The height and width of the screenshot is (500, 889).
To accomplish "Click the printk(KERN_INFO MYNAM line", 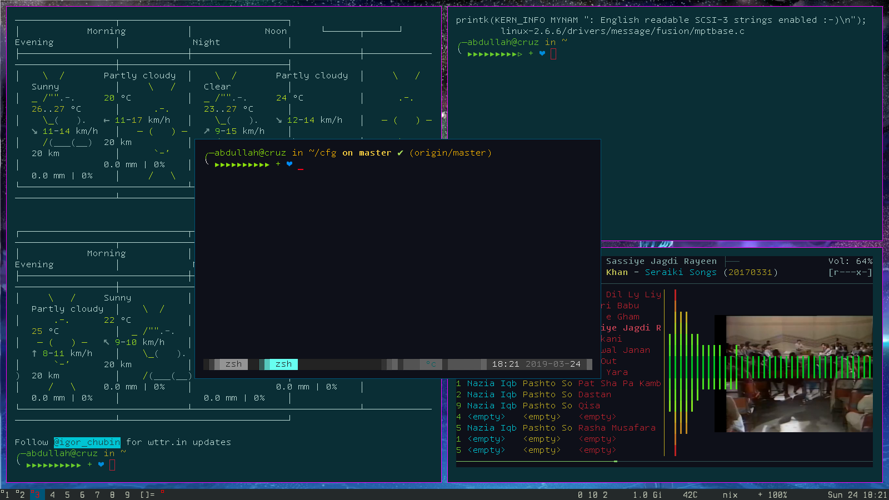I will (661, 20).
